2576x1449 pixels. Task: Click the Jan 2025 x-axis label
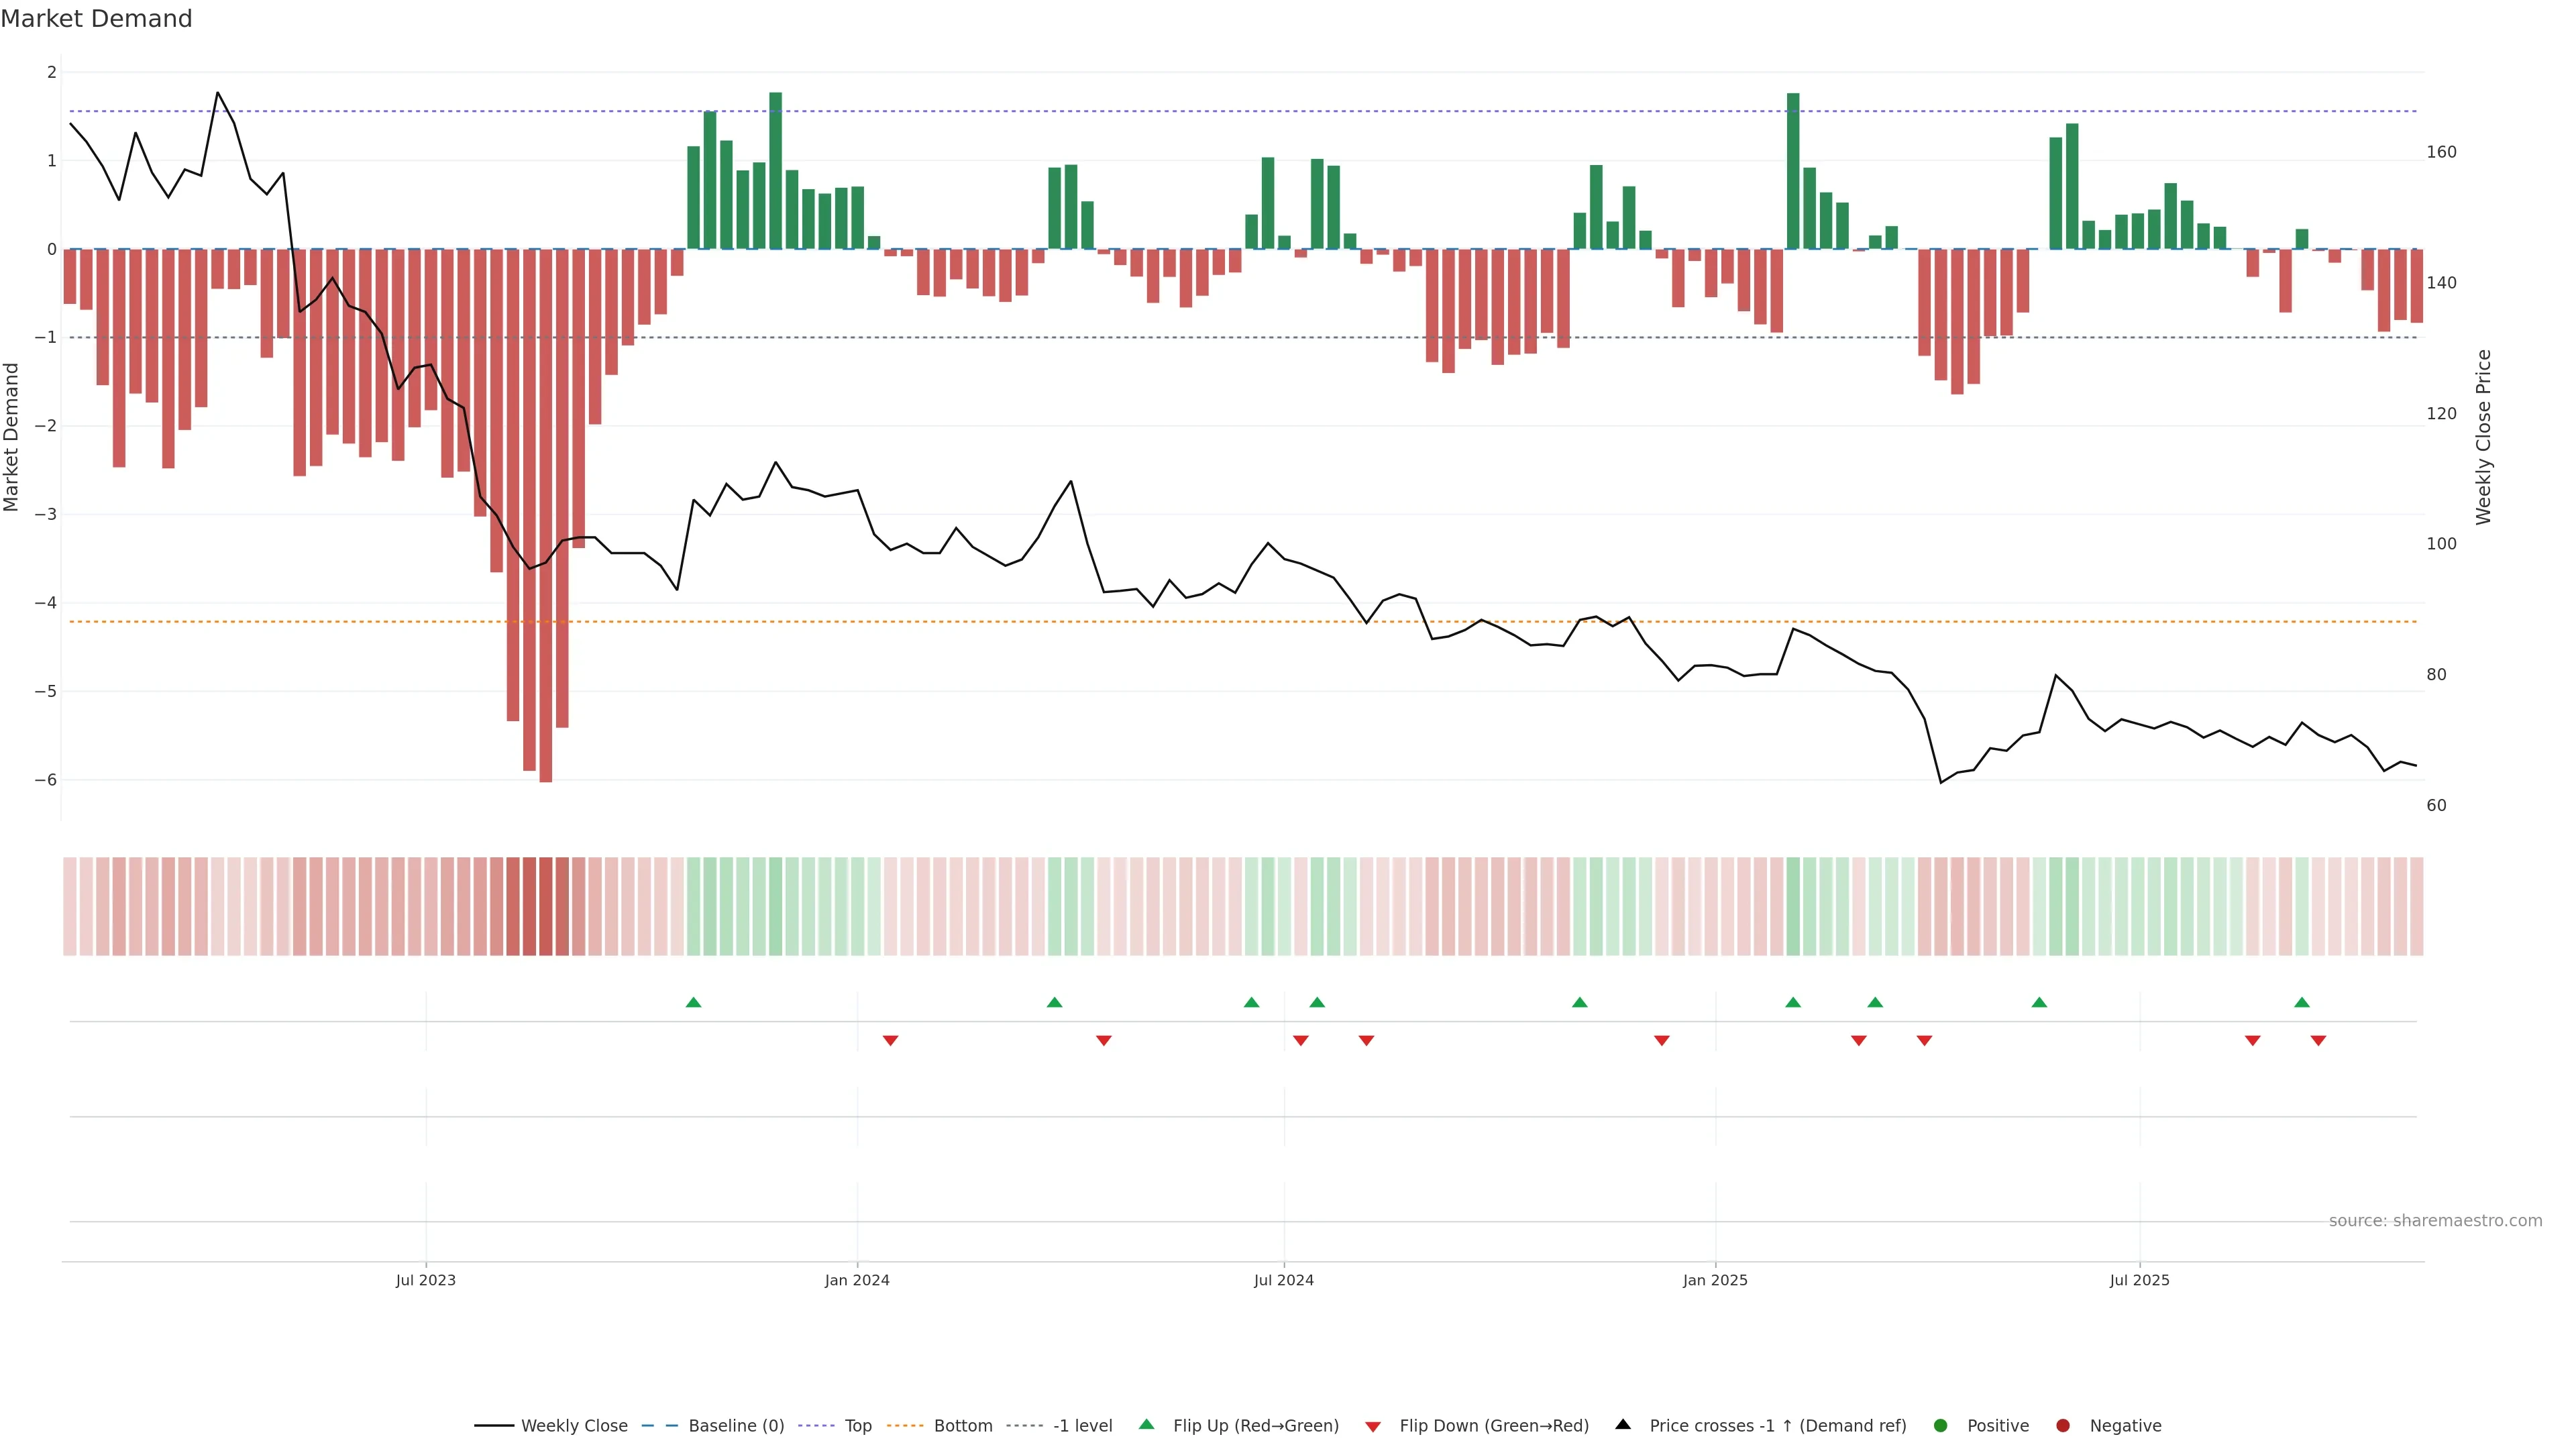[1715, 1280]
